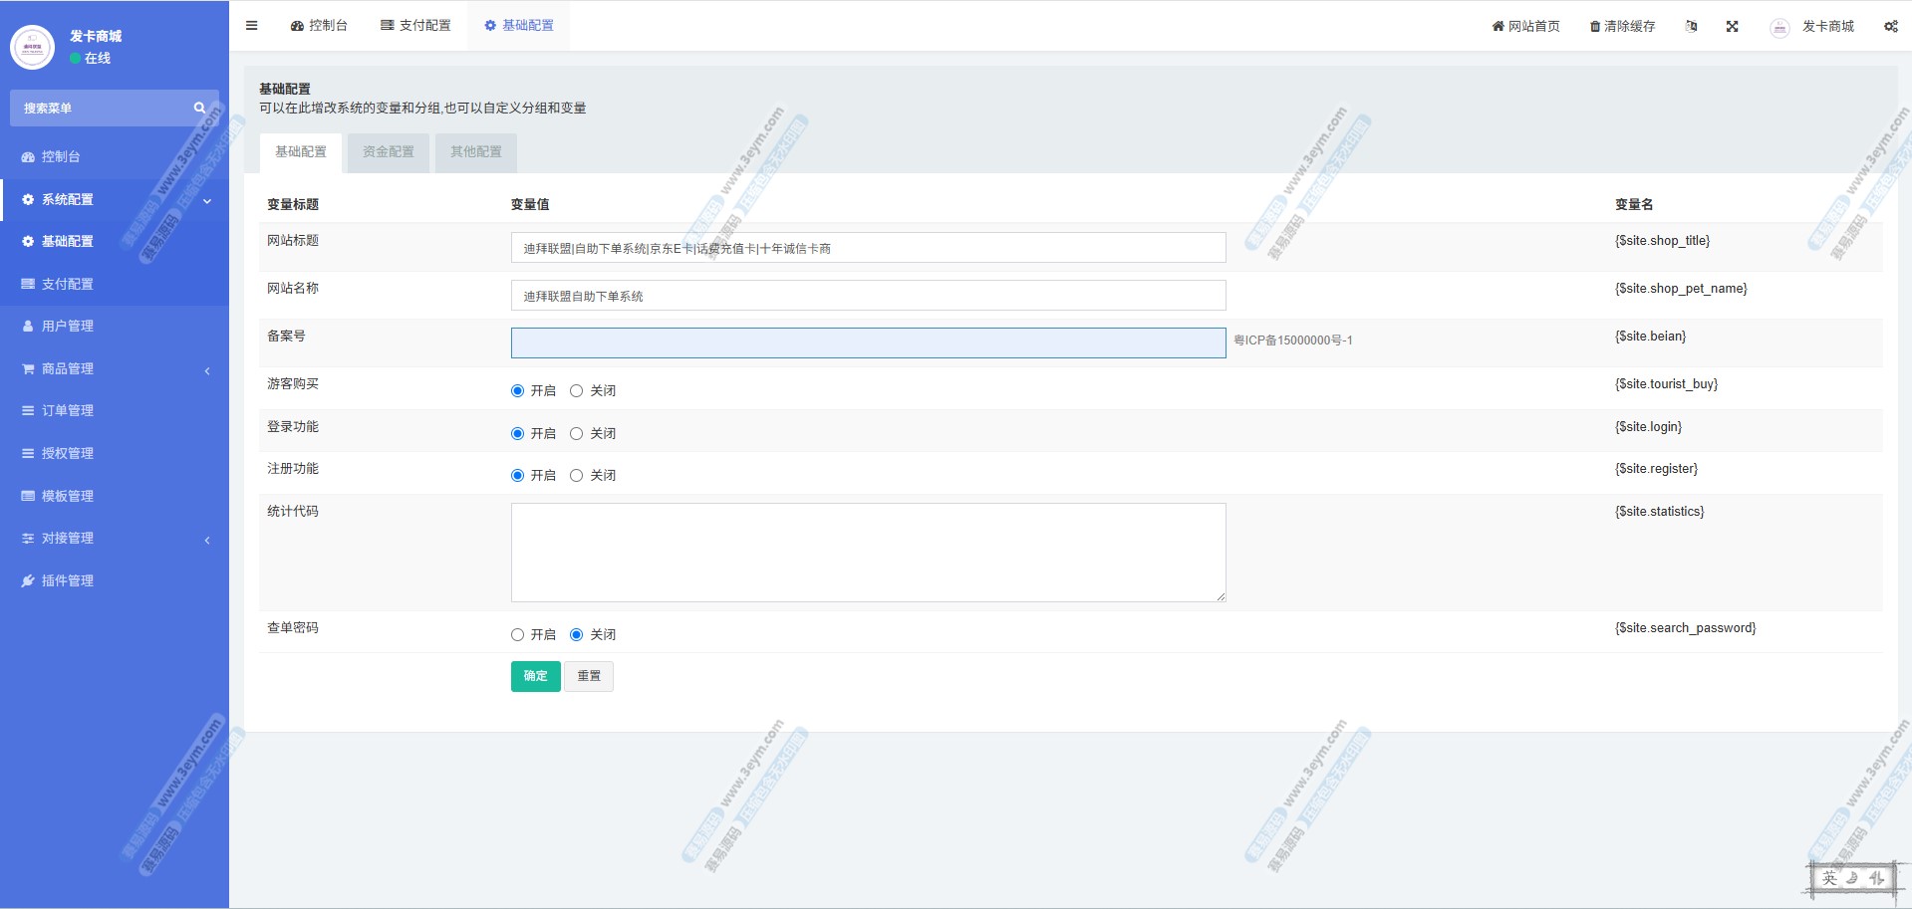The height and width of the screenshot is (909, 1912).
Task: Click into the 统计代码 text area
Action: [868, 553]
